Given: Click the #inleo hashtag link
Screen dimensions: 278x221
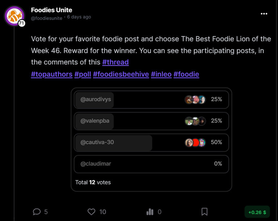Looking at the screenshot, I should coord(161,74).
